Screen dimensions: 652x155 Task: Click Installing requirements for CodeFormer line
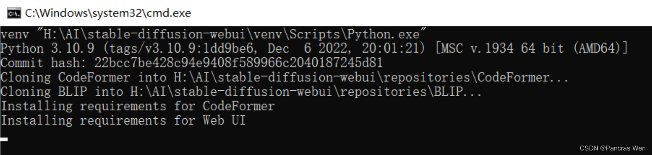tap(137, 106)
